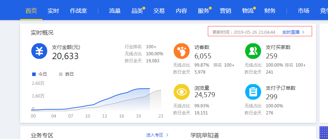Open the 进入专区 link
This screenshot has height=139, width=328.
[154, 135]
